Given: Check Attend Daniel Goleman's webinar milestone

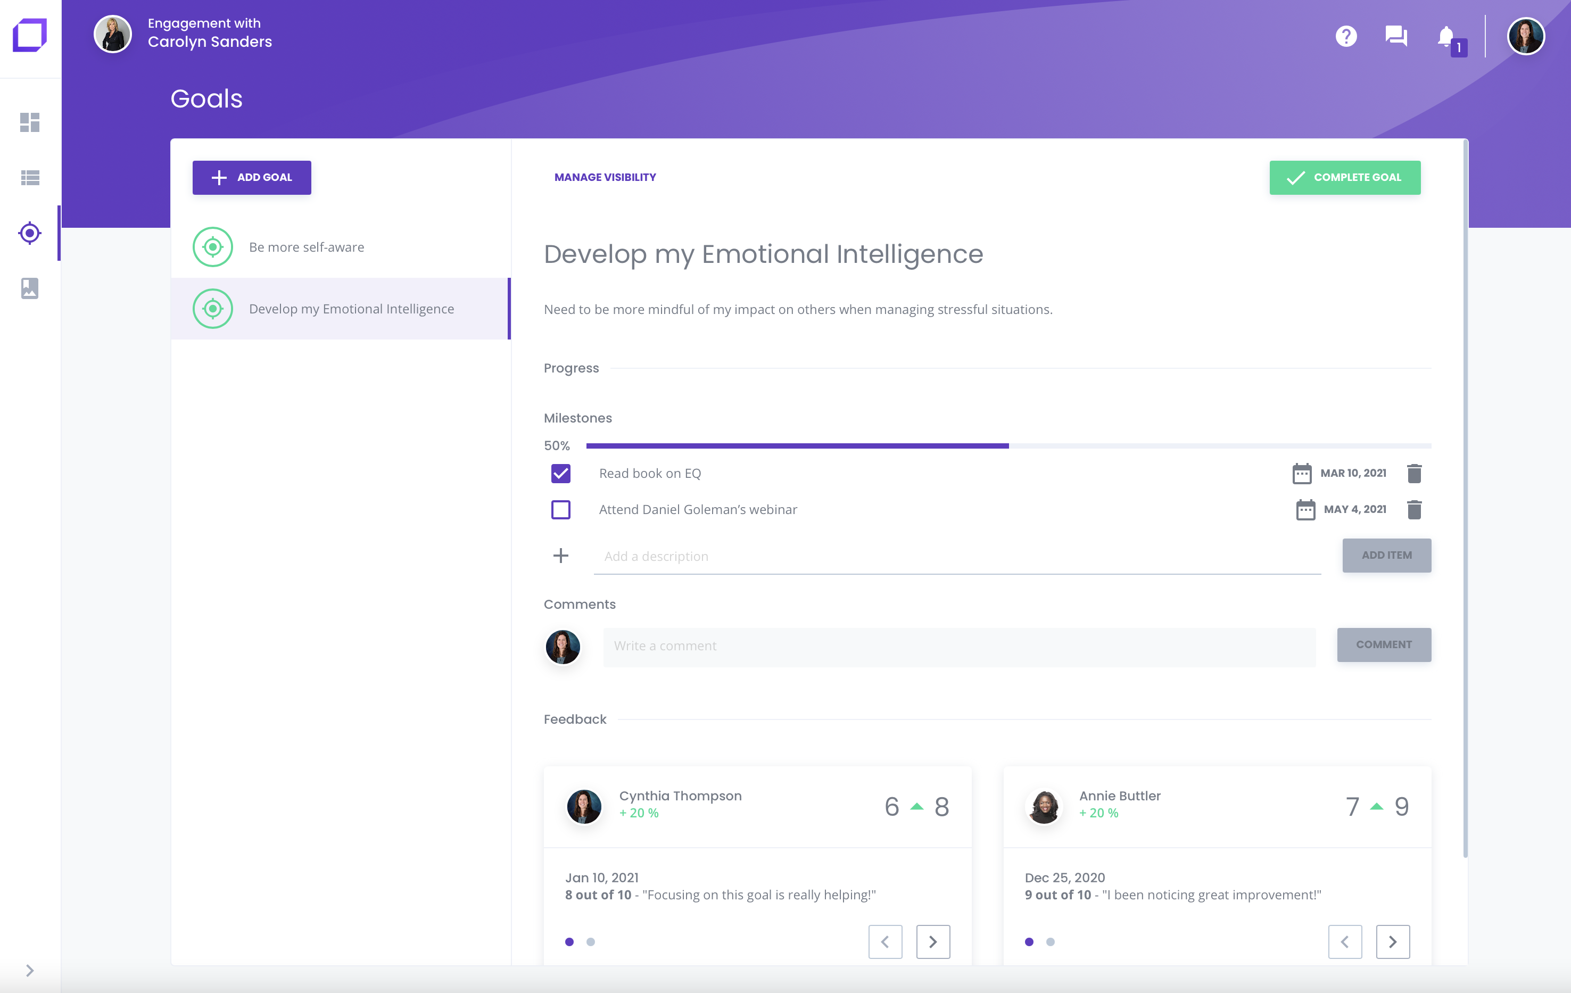Looking at the screenshot, I should click(560, 510).
